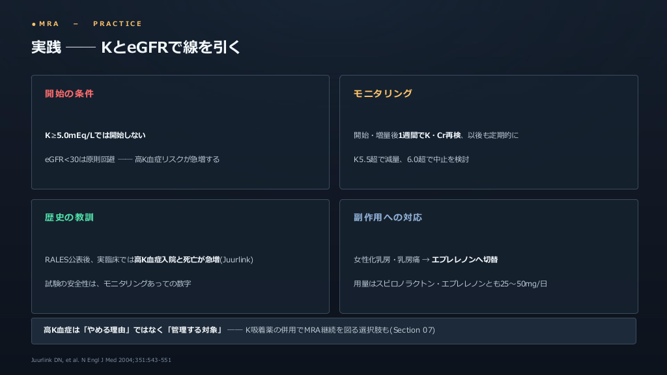Click the Juurlink DN N Engl J Med footnote
This screenshot has width=667, height=375.
(101, 359)
